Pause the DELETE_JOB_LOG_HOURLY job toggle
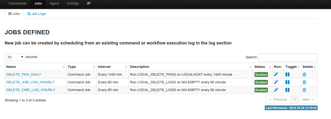The width and height of the screenshot is (331, 119). tap(287, 82)
